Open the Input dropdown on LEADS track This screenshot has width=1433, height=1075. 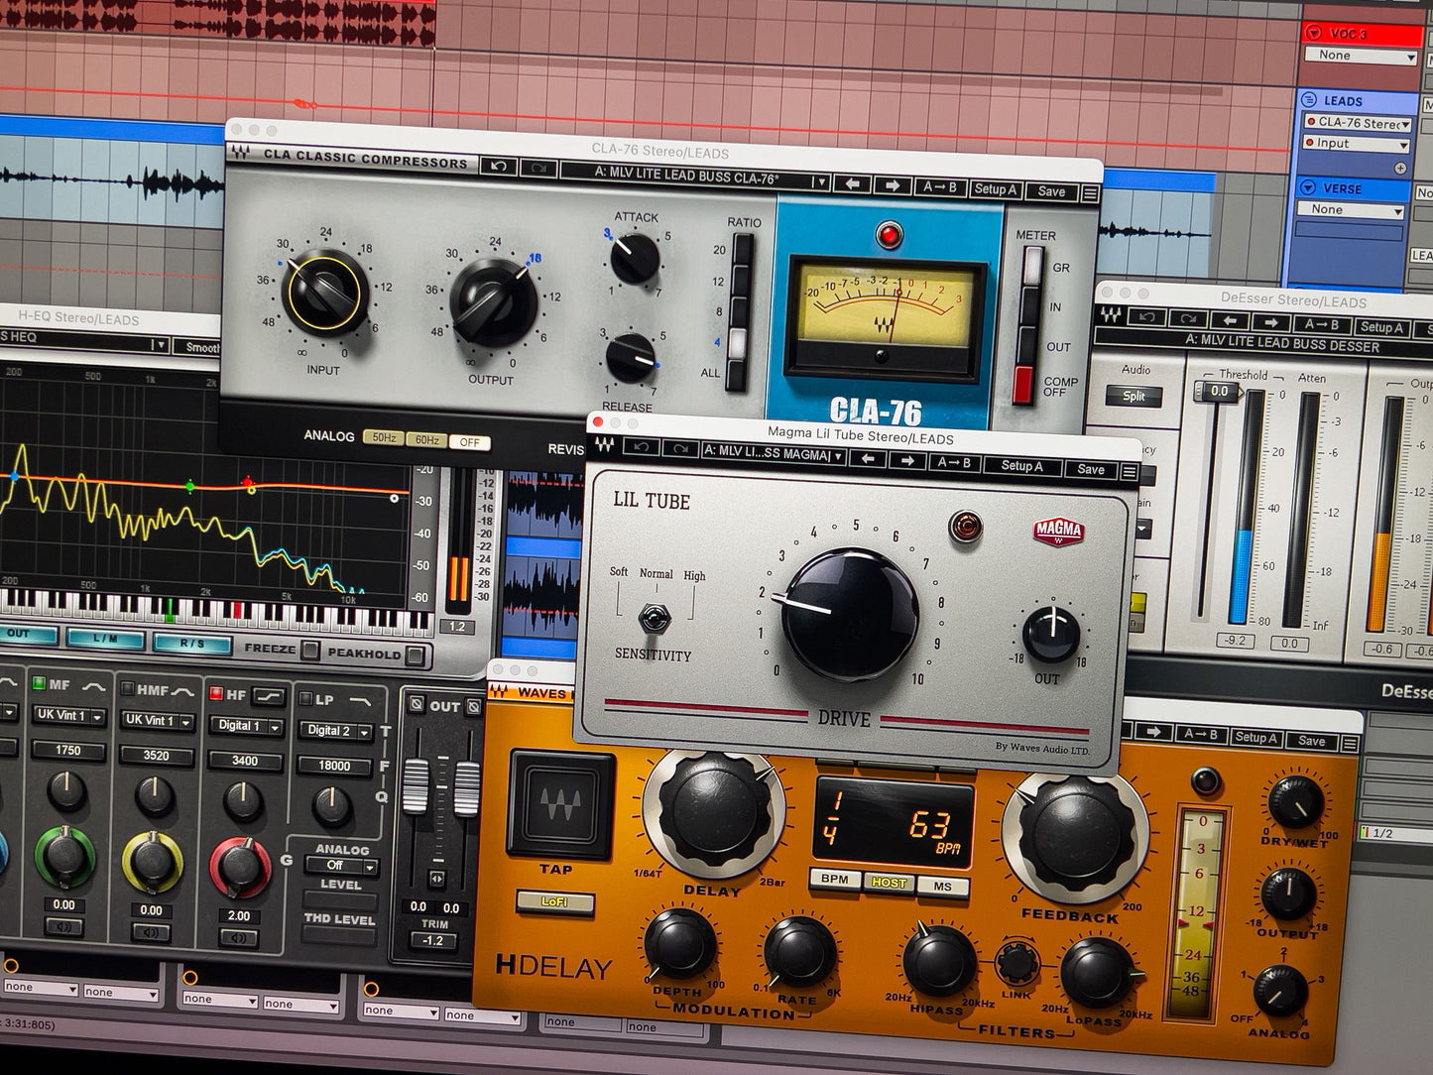[x=1355, y=144]
